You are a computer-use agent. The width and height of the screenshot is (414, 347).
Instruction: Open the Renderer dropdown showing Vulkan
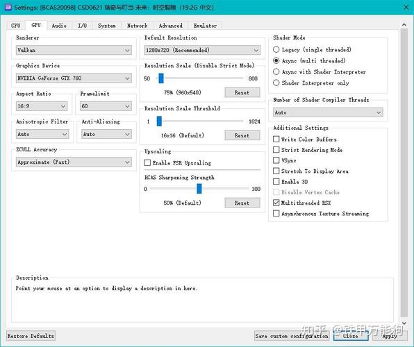[74, 50]
